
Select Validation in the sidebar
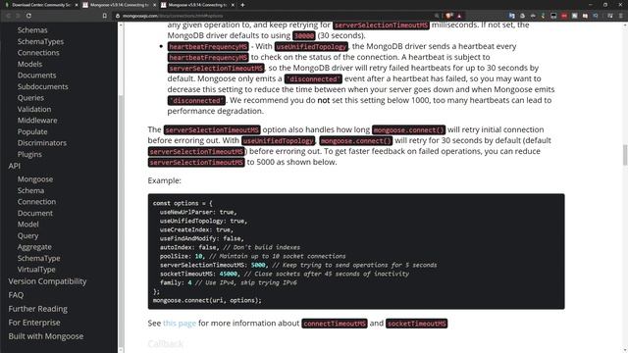coord(34,109)
